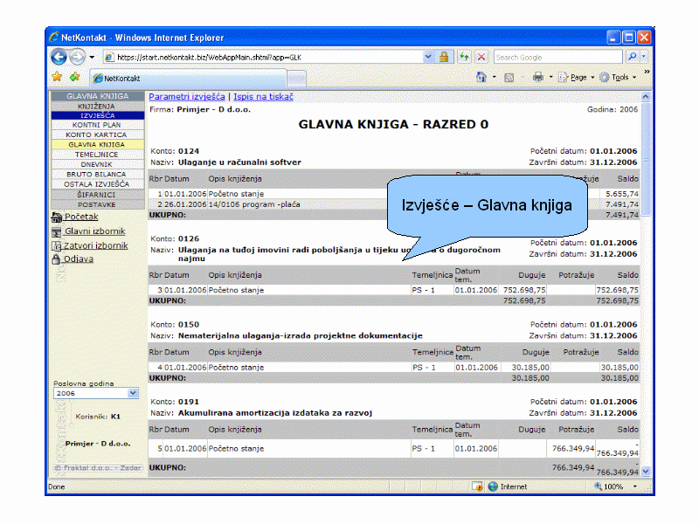699x524 pixels.
Task: Open the BRUTO BILANCA report item
Action: [x=98, y=174]
